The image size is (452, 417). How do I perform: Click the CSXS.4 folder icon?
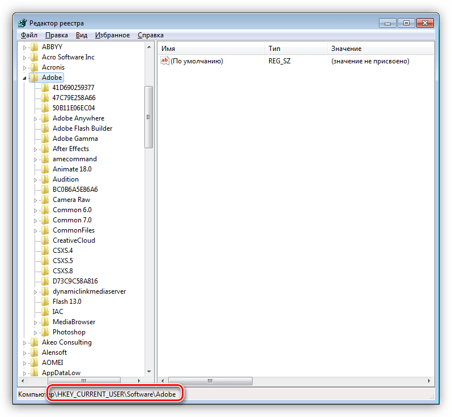pos(45,251)
